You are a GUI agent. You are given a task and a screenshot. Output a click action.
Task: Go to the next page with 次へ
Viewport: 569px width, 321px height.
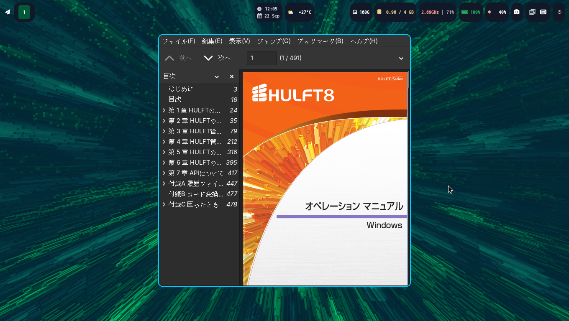coord(217,58)
